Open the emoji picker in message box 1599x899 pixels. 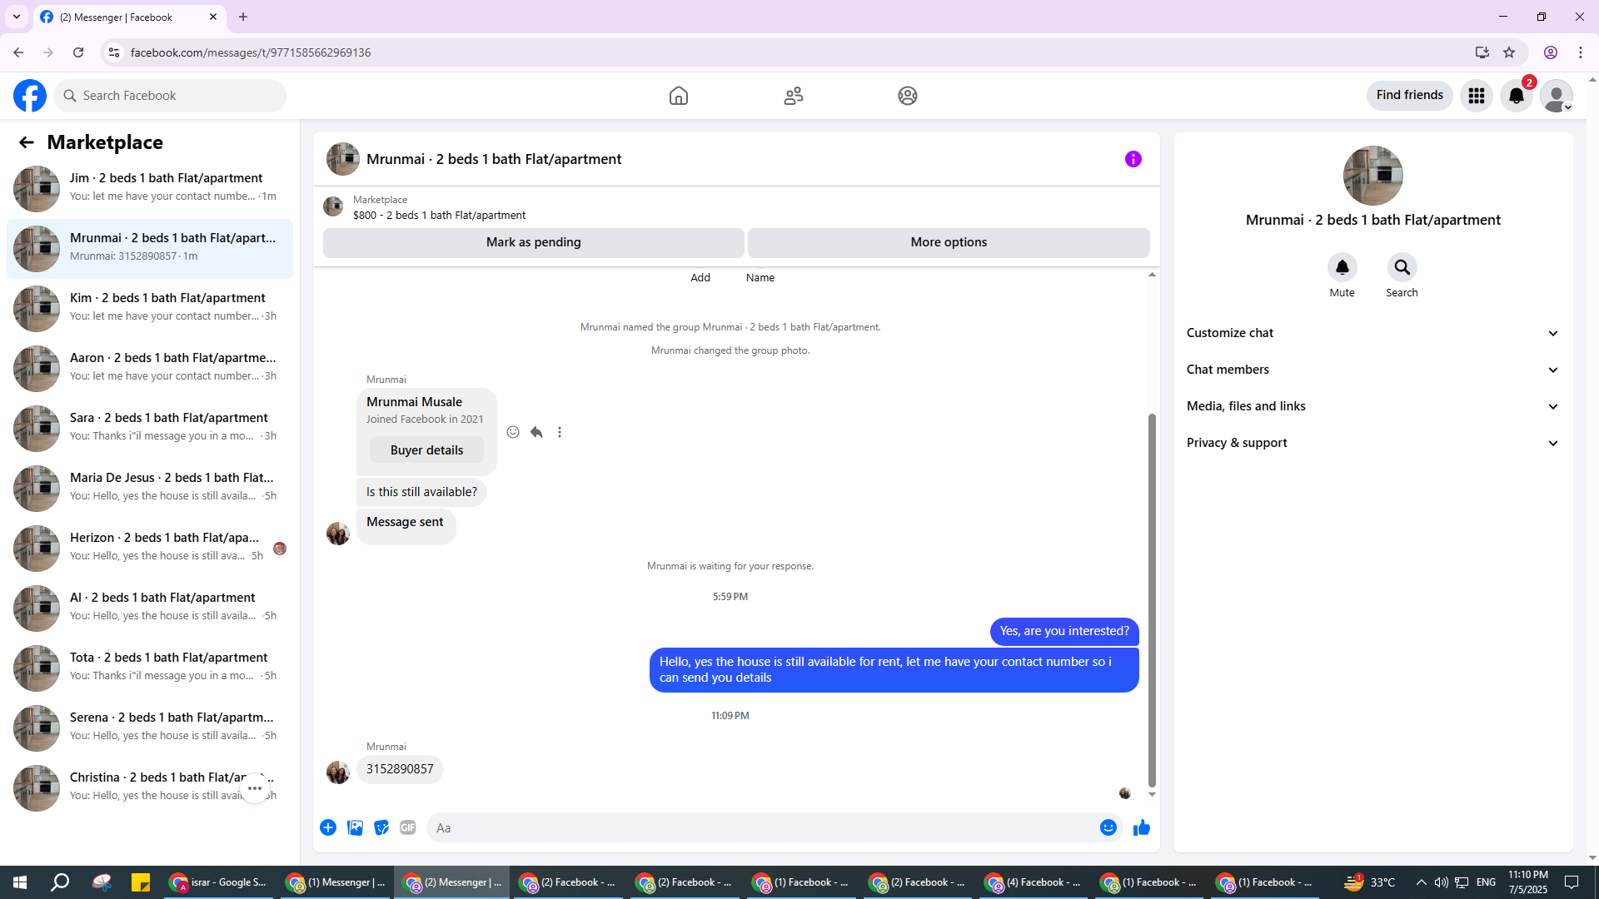click(x=1108, y=827)
